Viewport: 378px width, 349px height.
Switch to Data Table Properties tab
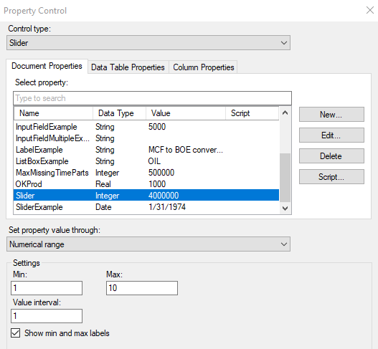point(128,67)
